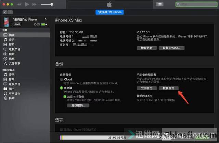Image resolution: width=219 pixels, height=143 pixels.
Task: Click the 更改密码... button
Action: pyautogui.click(x=78, y=106)
